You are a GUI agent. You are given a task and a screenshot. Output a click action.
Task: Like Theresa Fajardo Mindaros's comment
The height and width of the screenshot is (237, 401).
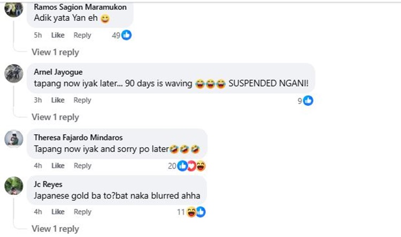(x=57, y=166)
